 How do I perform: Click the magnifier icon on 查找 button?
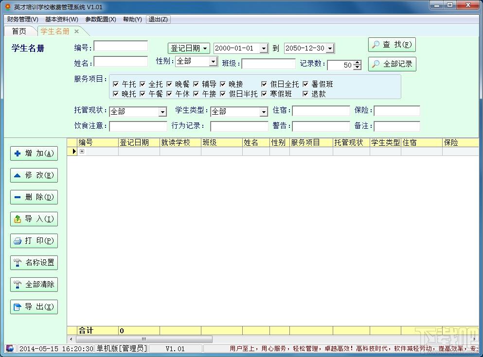(x=376, y=45)
